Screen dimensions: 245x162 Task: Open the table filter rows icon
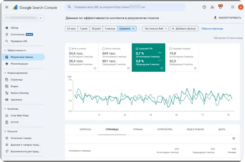(x=234, y=139)
